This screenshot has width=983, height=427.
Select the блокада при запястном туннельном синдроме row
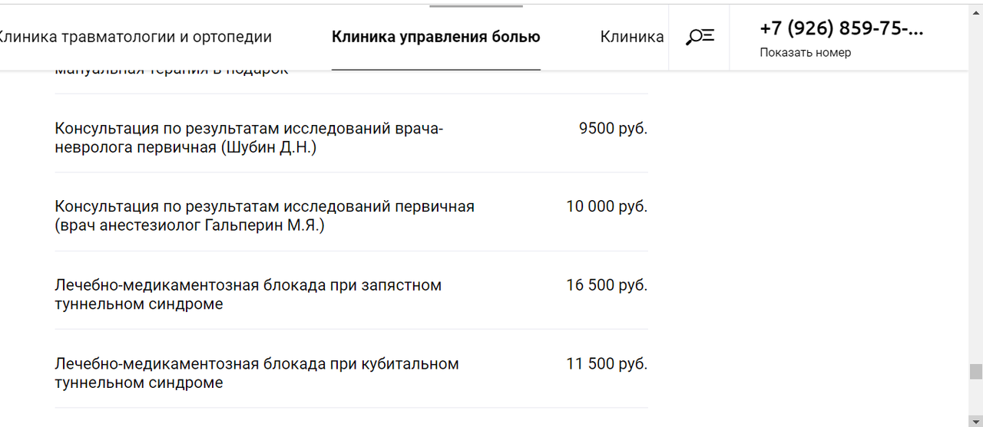click(x=351, y=294)
